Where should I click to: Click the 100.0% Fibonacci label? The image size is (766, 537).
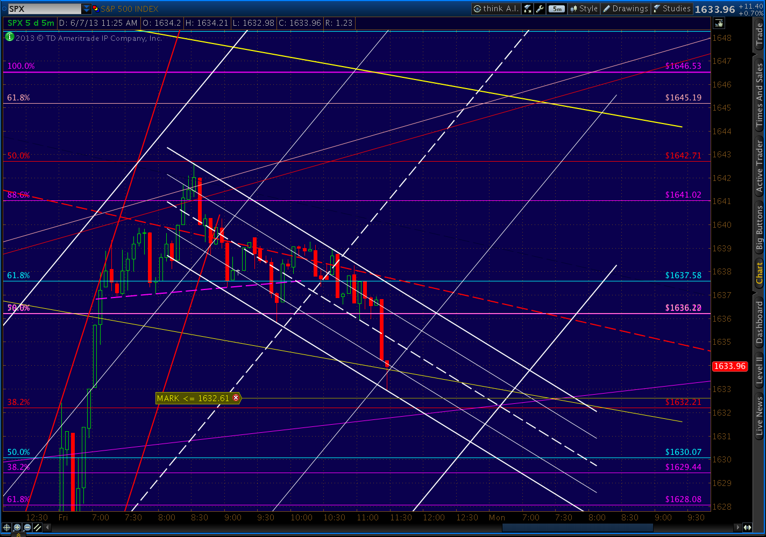(21, 66)
